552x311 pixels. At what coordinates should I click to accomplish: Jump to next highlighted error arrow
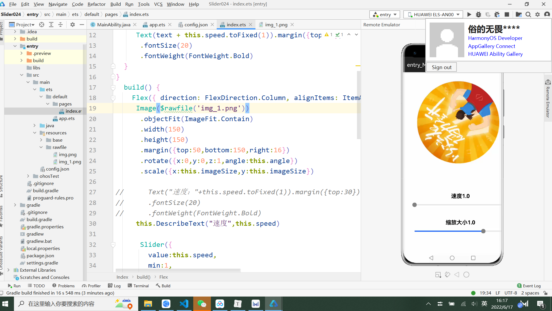point(356,35)
